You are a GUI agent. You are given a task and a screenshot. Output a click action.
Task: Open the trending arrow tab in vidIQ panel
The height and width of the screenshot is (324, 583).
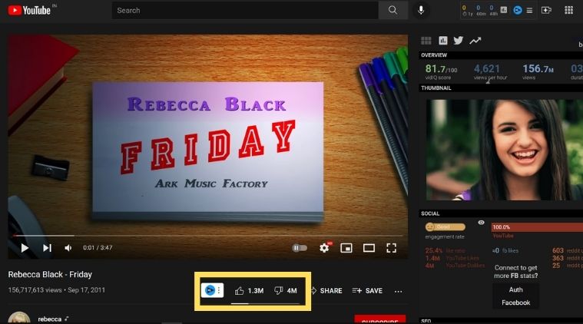(x=475, y=41)
